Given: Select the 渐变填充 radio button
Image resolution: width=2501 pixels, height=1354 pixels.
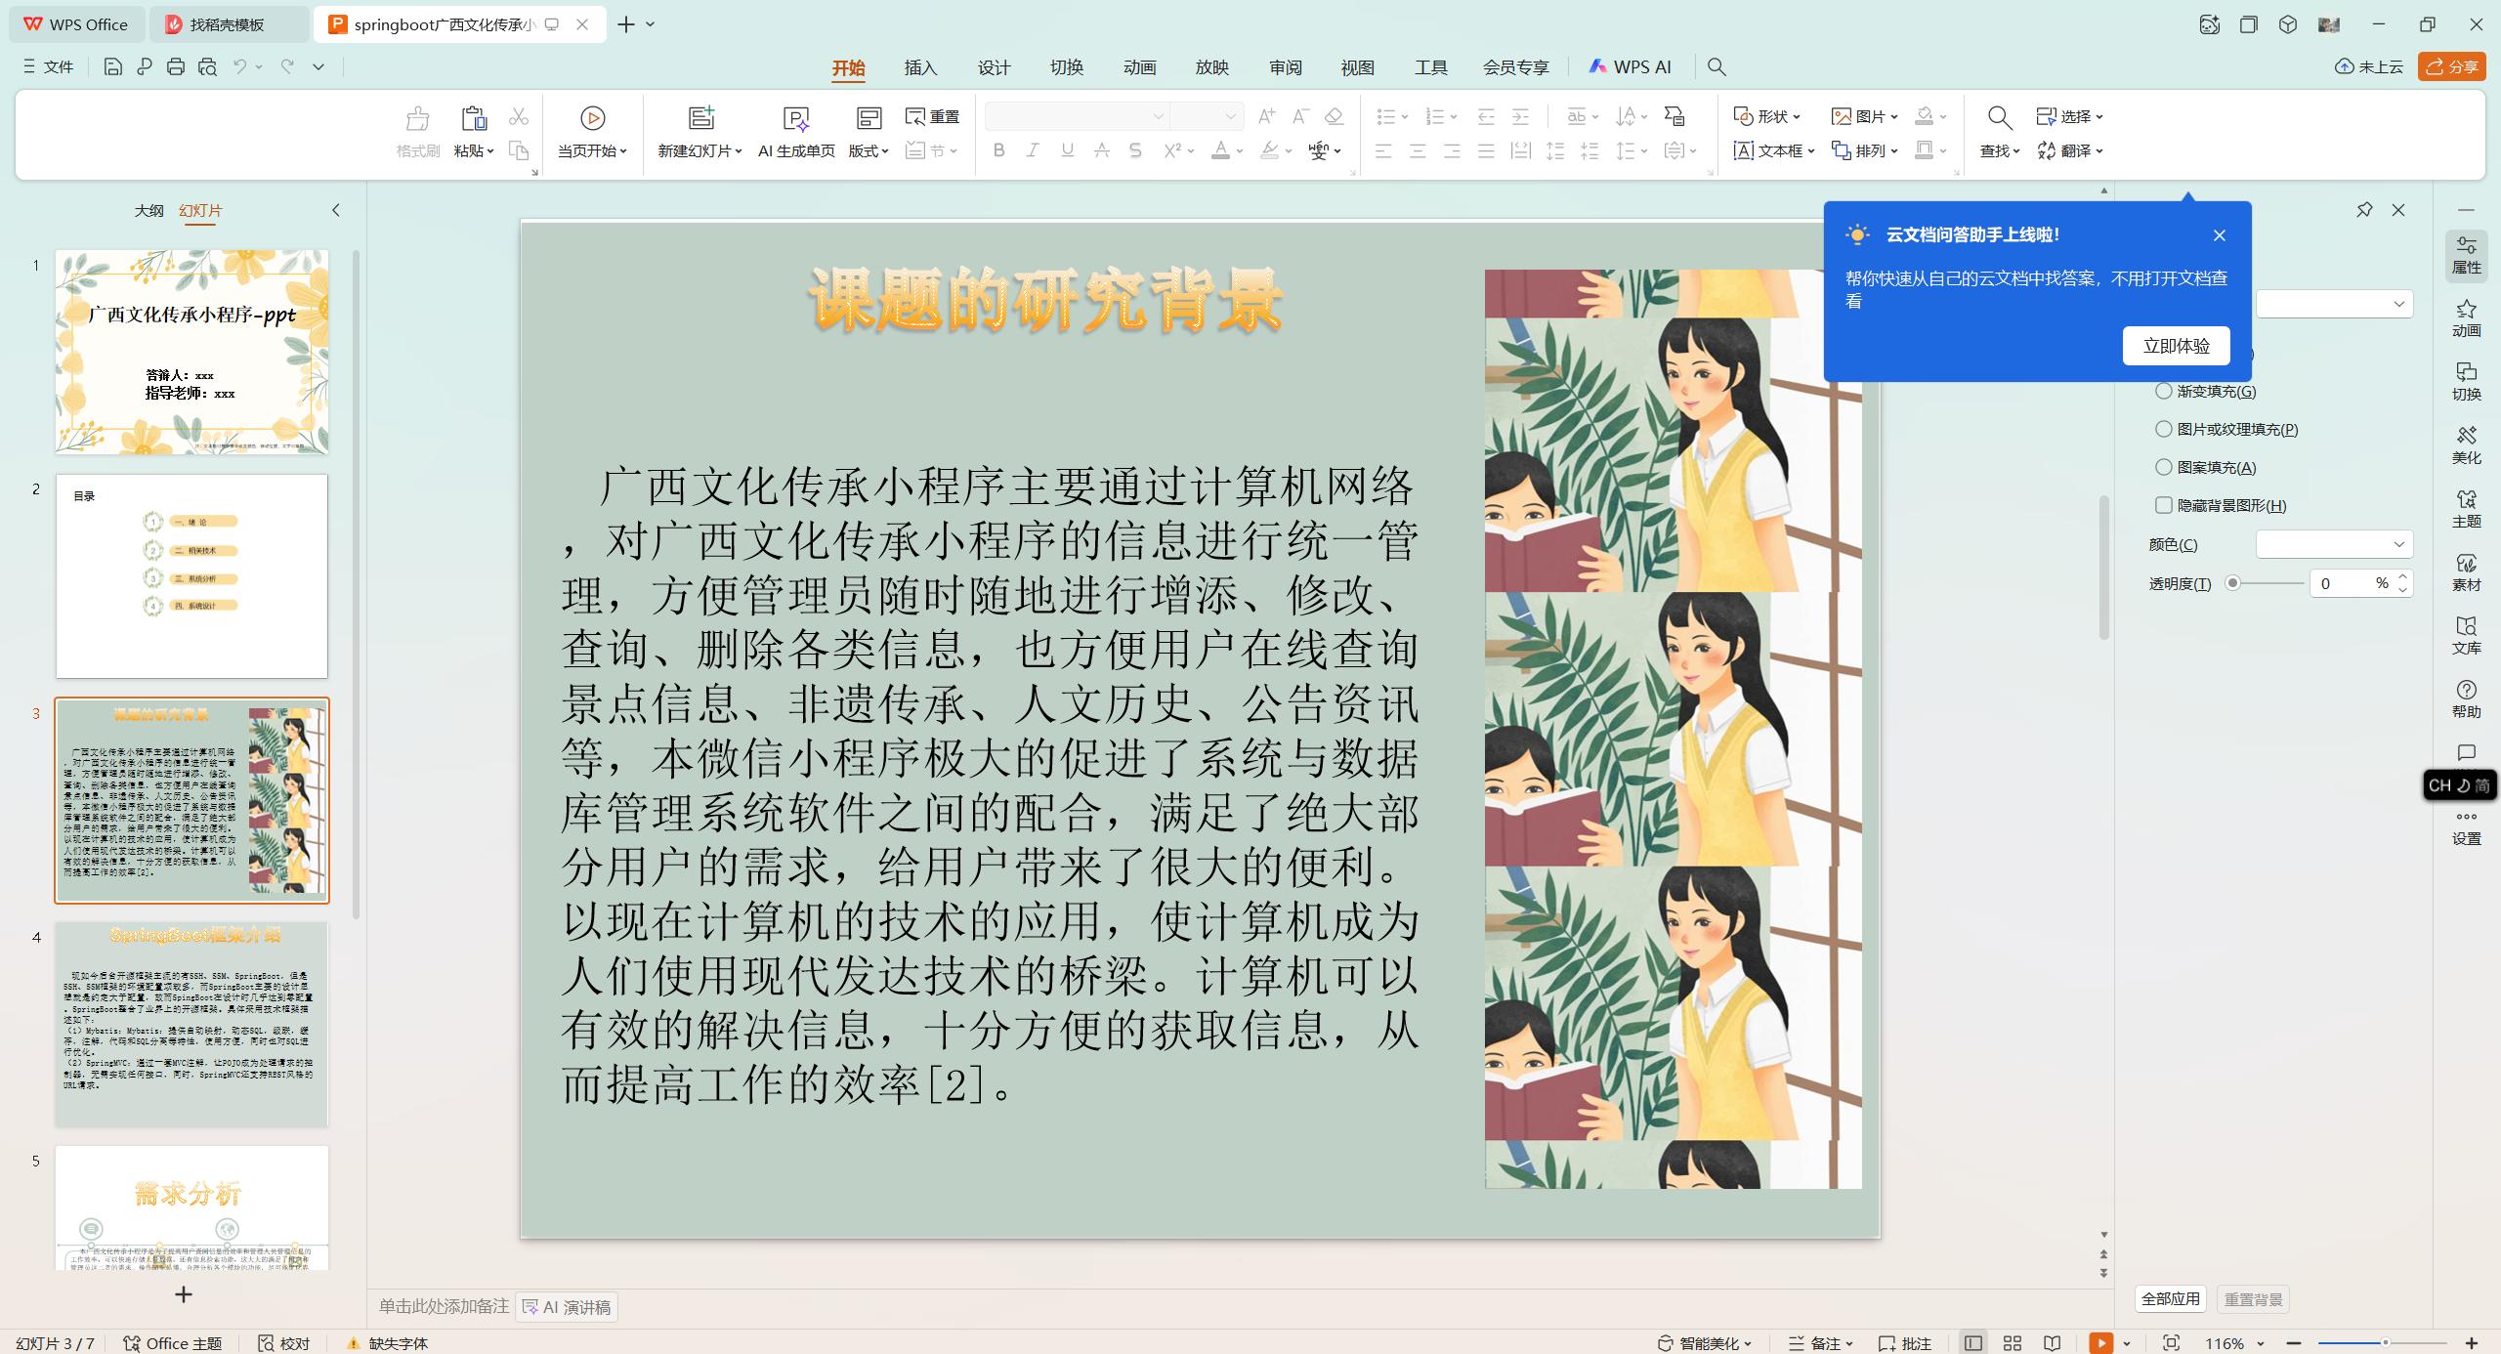Looking at the screenshot, I should tap(2164, 390).
